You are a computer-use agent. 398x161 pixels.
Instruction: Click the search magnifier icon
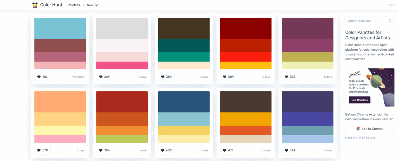390,21
